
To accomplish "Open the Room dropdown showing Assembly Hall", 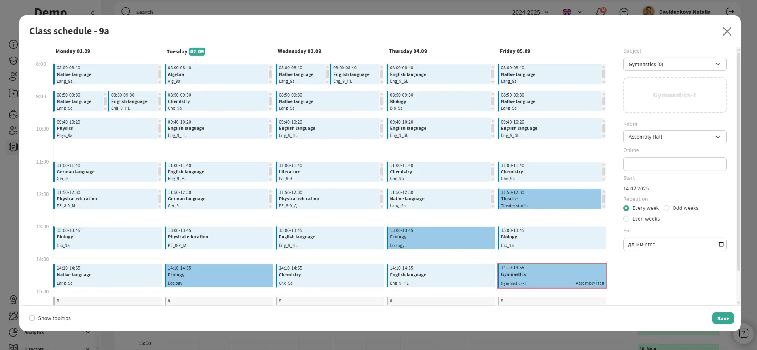I will [x=674, y=137].
